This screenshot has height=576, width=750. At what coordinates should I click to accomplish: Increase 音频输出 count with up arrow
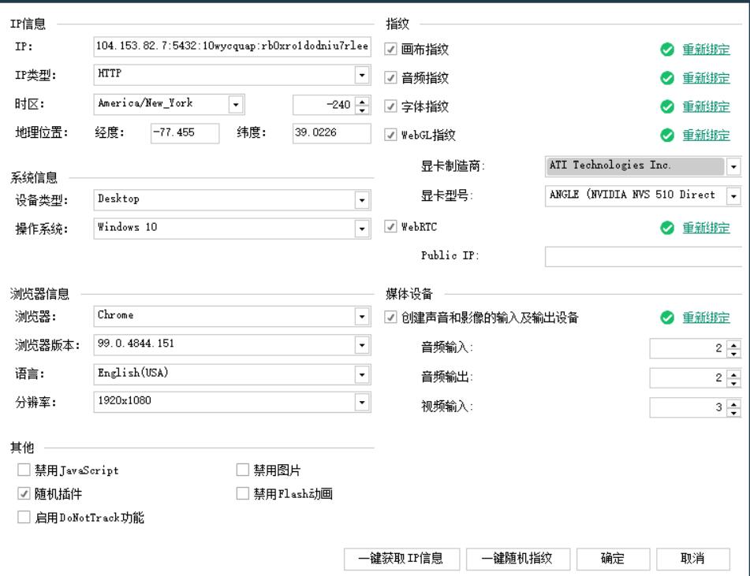[733, 373]
